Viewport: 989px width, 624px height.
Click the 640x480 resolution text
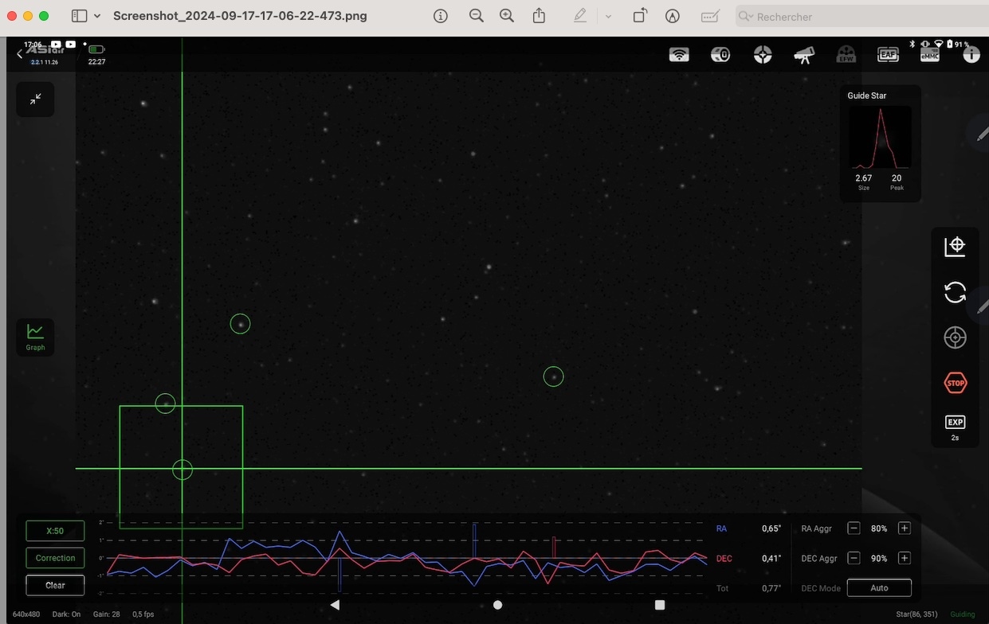[x=26, y=614]
